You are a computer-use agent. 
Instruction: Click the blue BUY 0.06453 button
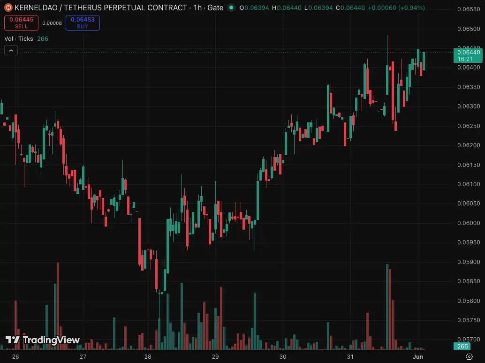[83, 23]
